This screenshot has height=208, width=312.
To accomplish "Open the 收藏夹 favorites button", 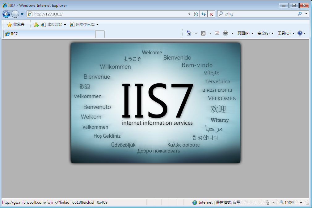I will click(x=15, y=24).
